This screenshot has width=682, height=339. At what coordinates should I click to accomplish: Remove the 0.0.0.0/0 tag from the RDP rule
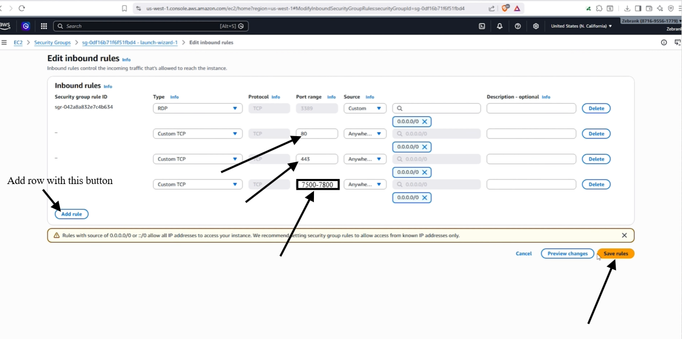[425, 122]
